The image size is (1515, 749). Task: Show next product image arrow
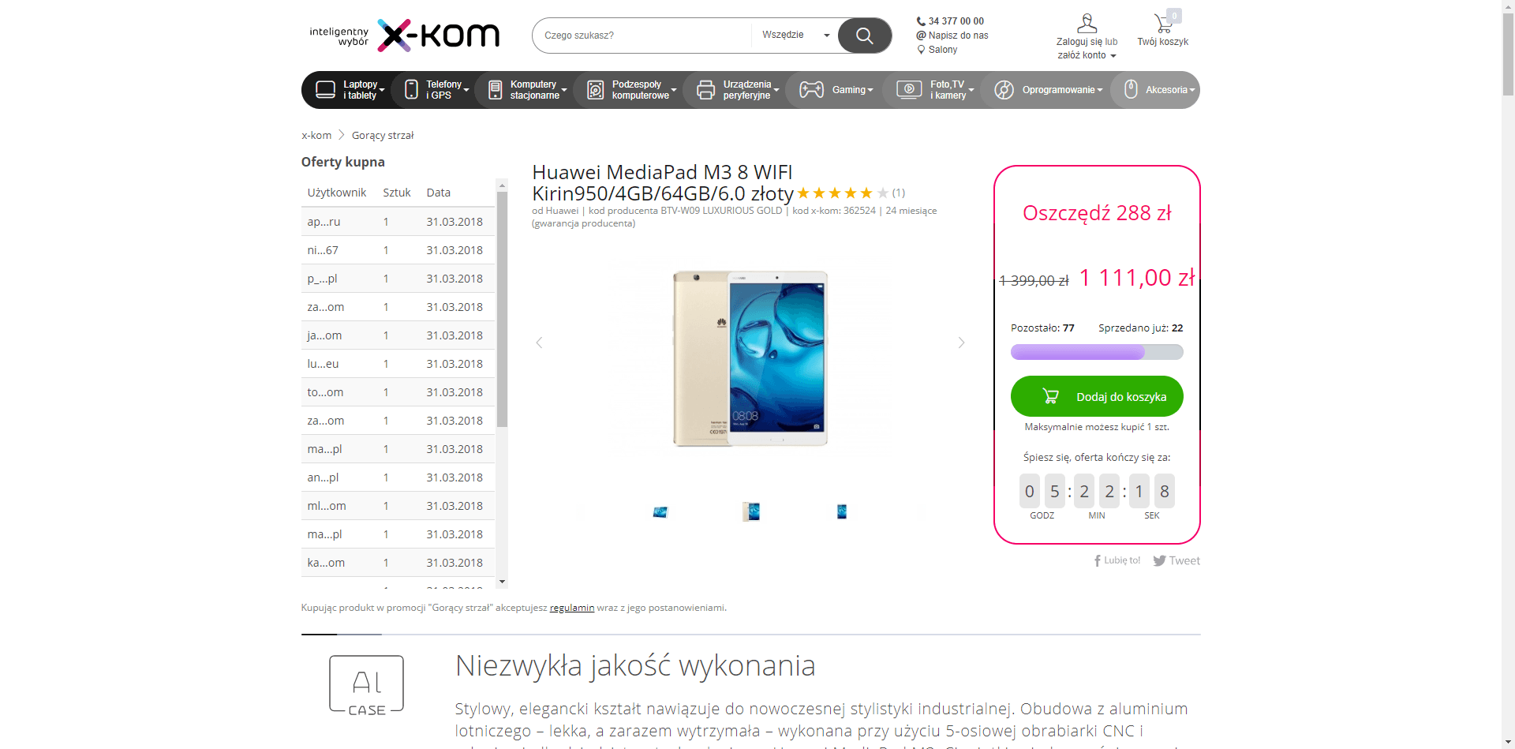point(961,343)
